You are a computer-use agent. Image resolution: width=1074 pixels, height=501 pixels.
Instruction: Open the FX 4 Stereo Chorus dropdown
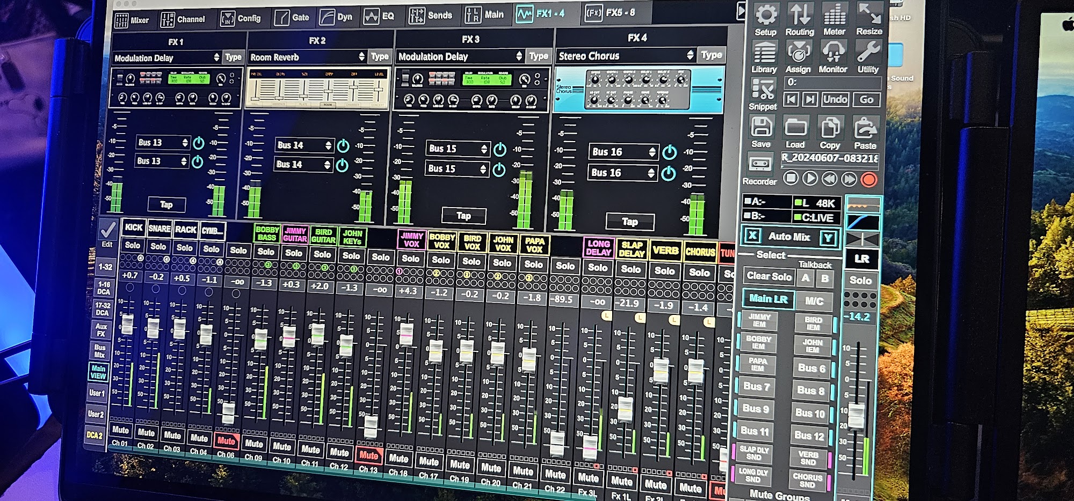coord(626,56)
